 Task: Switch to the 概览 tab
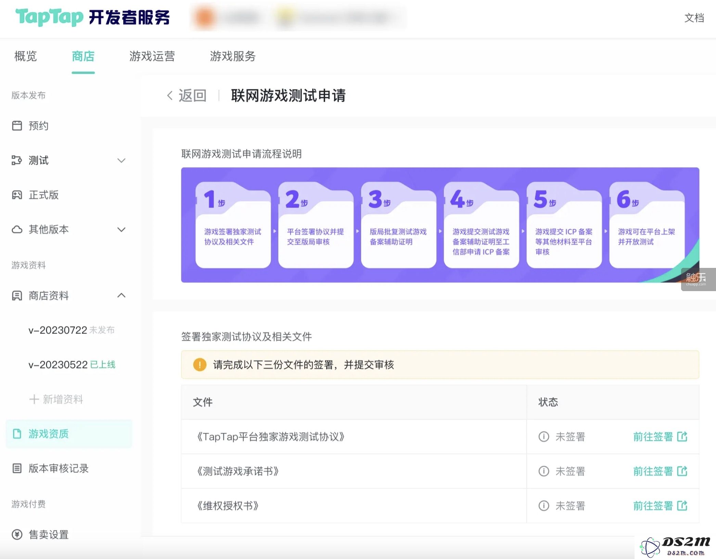click(x=25, y=56)
